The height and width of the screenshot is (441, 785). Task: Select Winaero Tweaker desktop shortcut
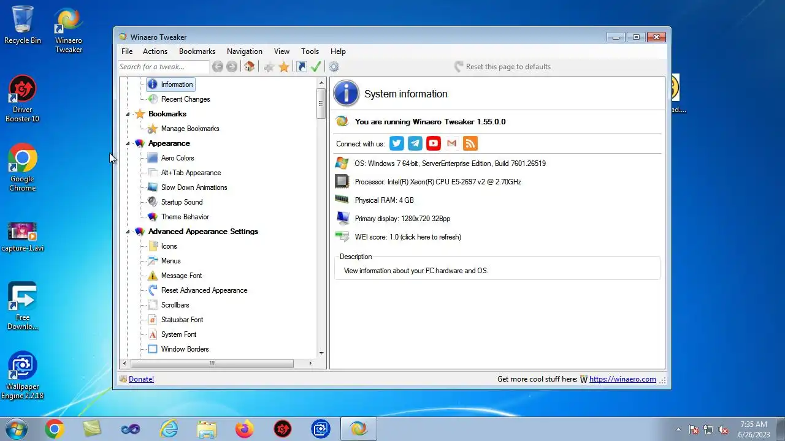69,30
